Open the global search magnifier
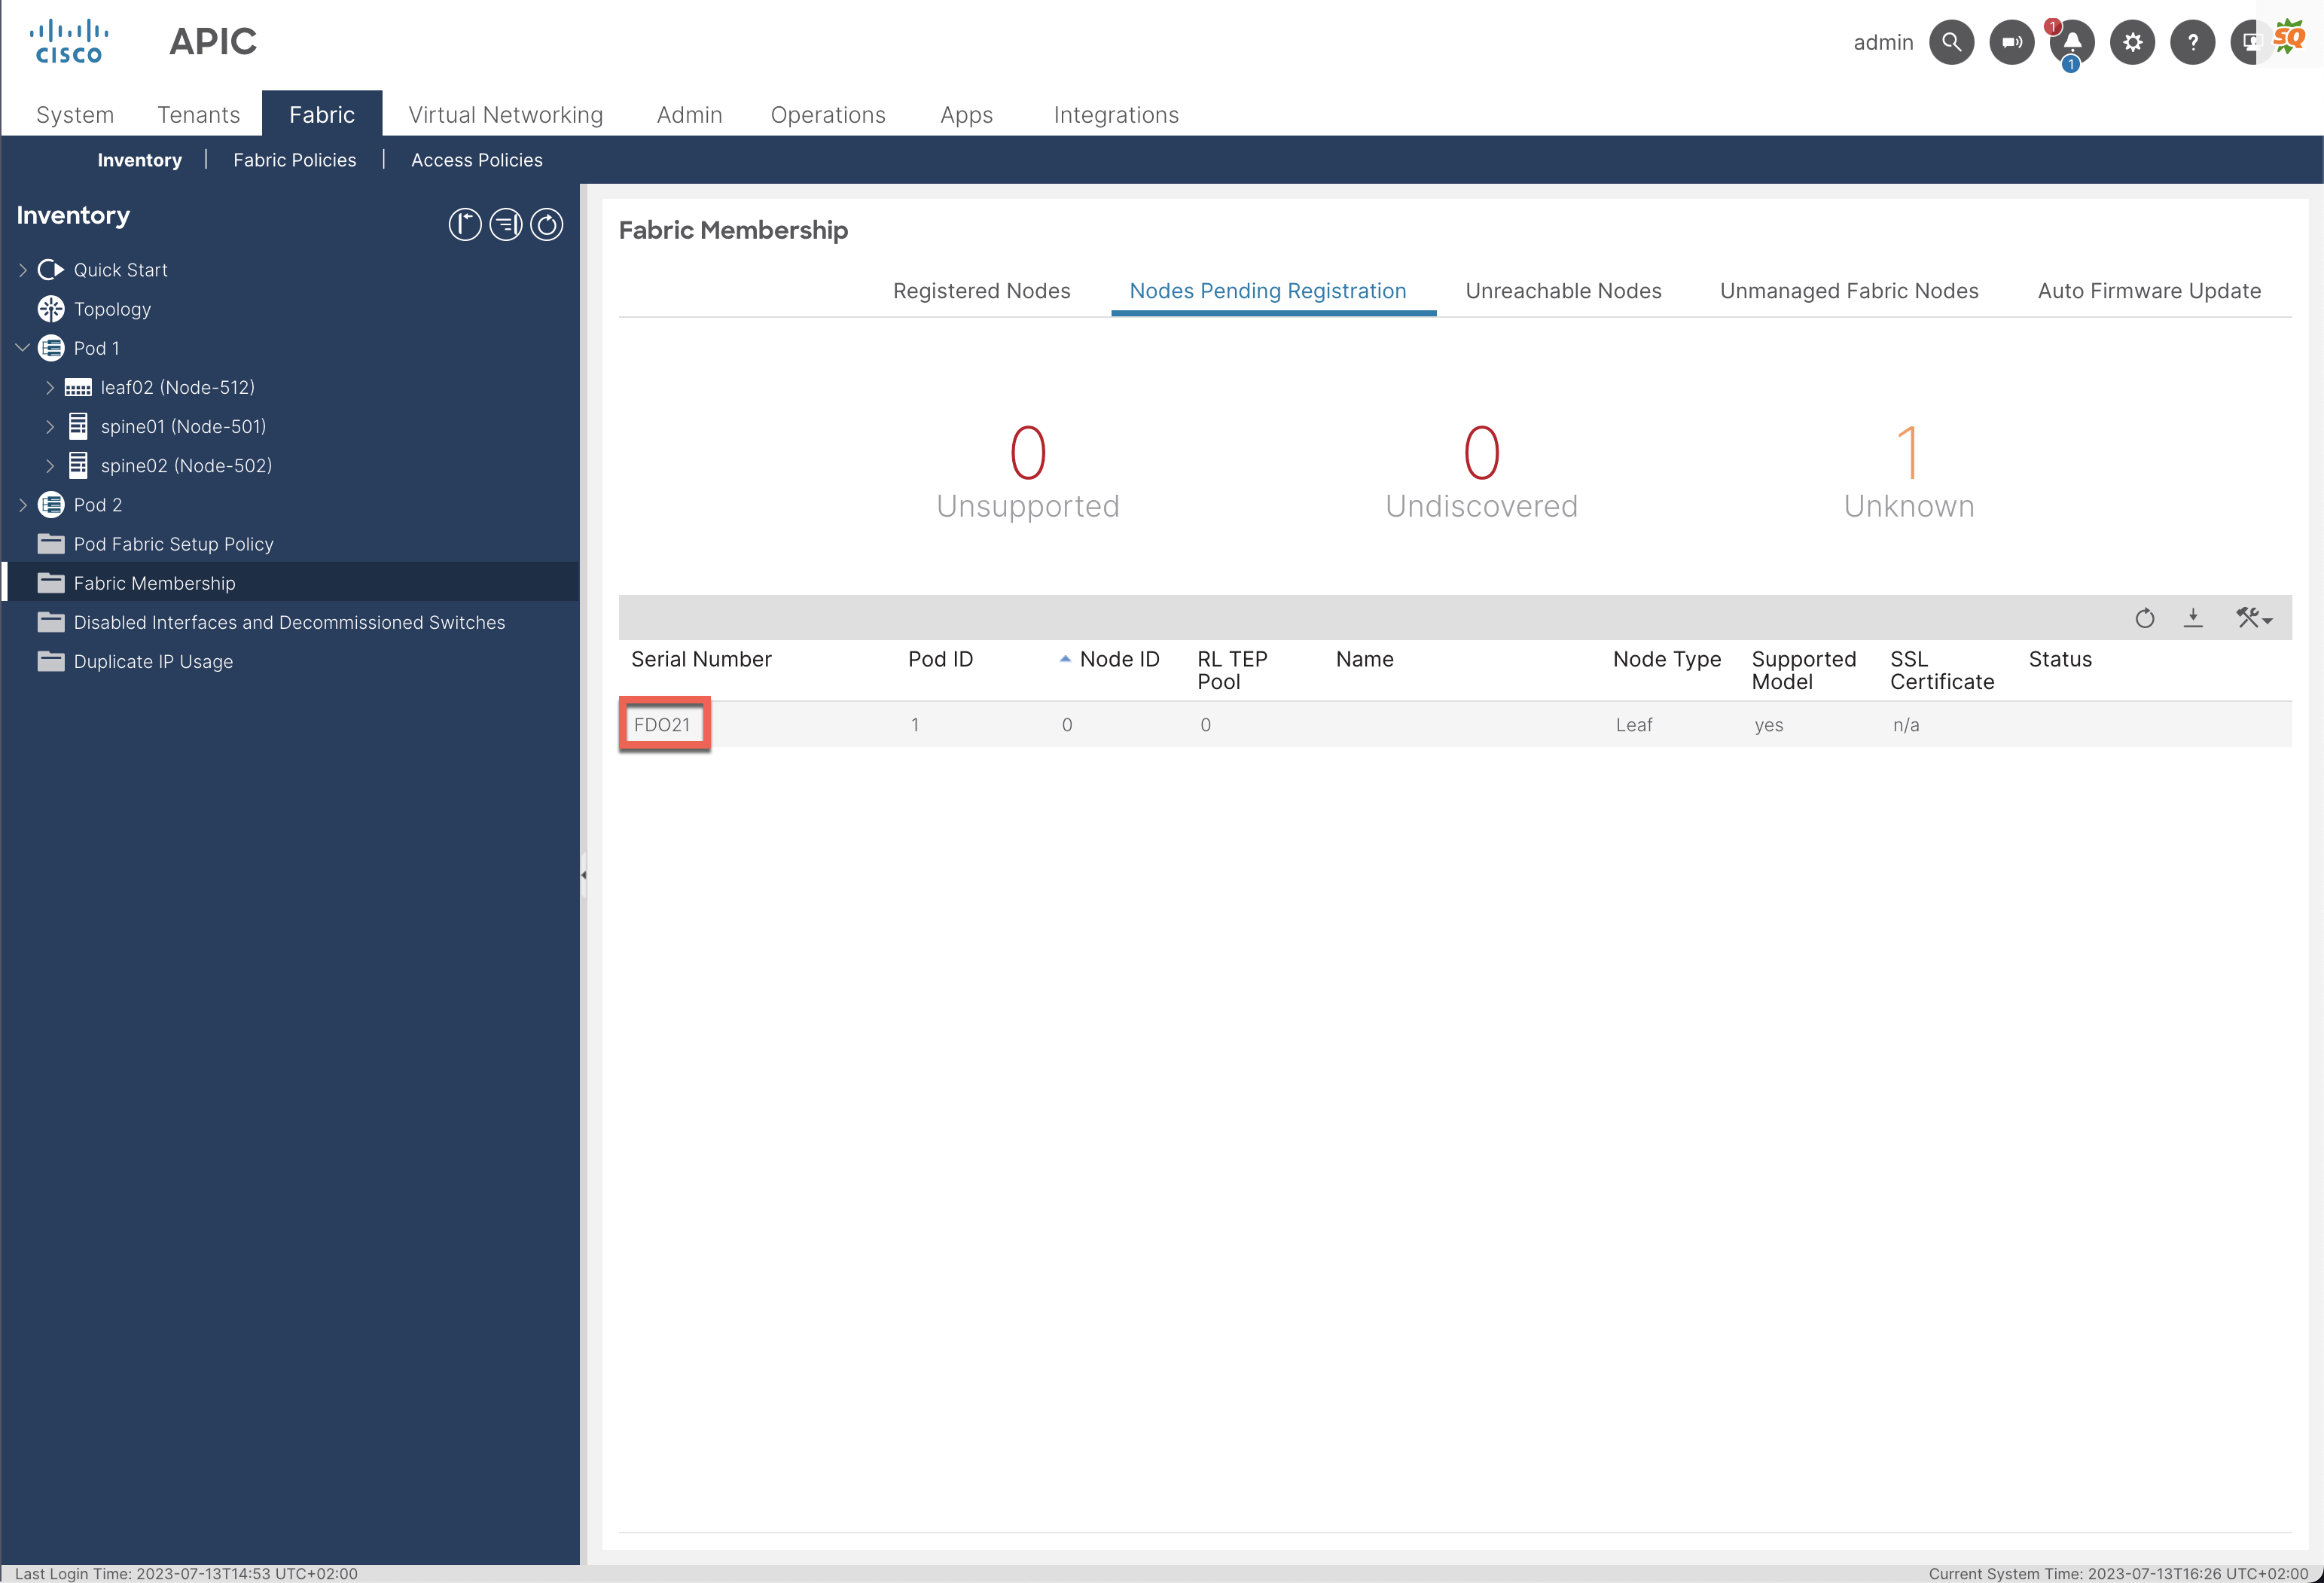 [x=1951, y=42]
